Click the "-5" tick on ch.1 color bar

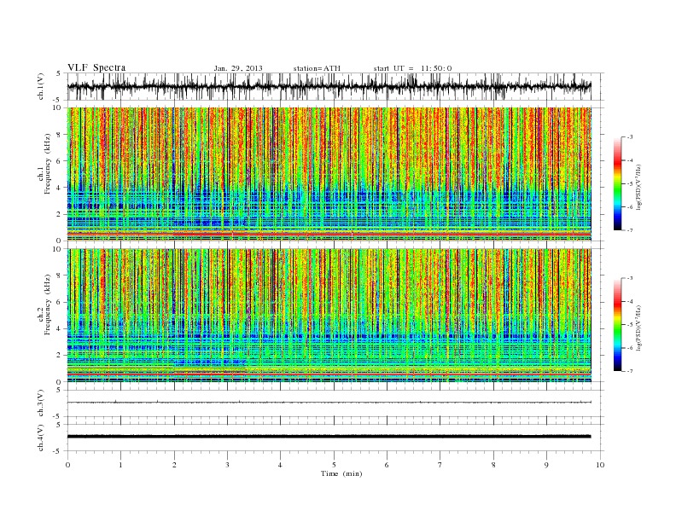click(x=630, y=184)
